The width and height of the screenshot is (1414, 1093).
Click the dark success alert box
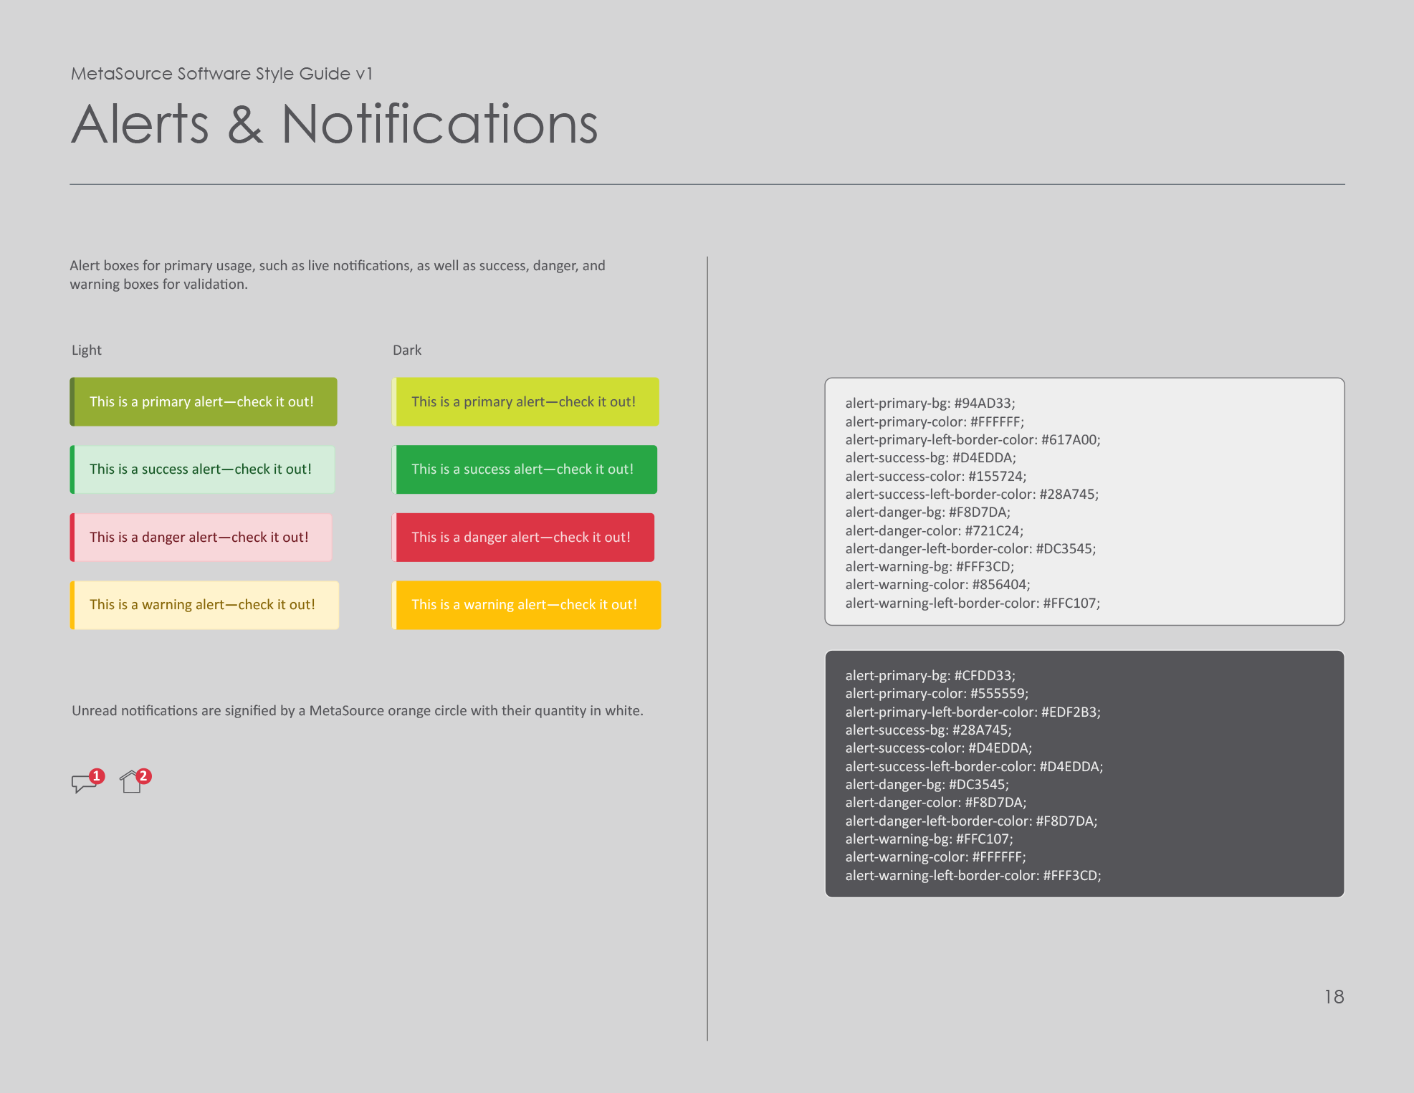coord(526,469)
